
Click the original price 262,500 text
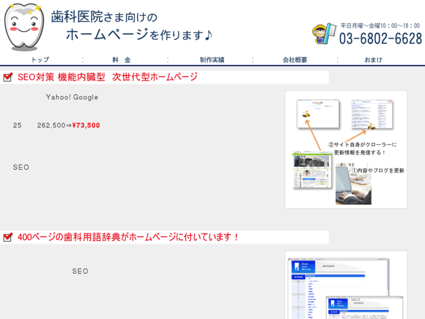[51, 125]
